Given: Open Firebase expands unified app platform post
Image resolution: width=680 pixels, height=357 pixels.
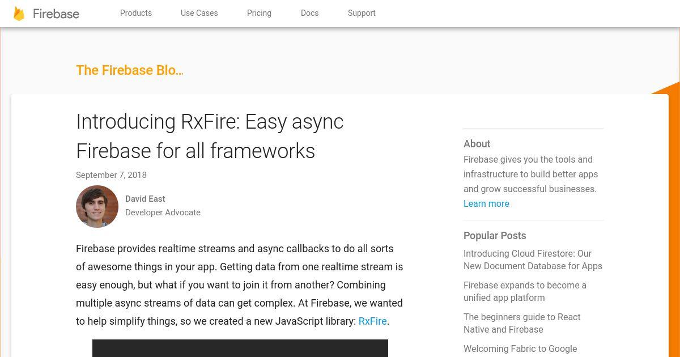Looking at the screenshot, I should pos(525,291).
